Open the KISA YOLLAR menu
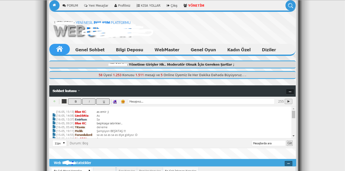This screenshot has height=171, width=345. [x=148, y=5]
